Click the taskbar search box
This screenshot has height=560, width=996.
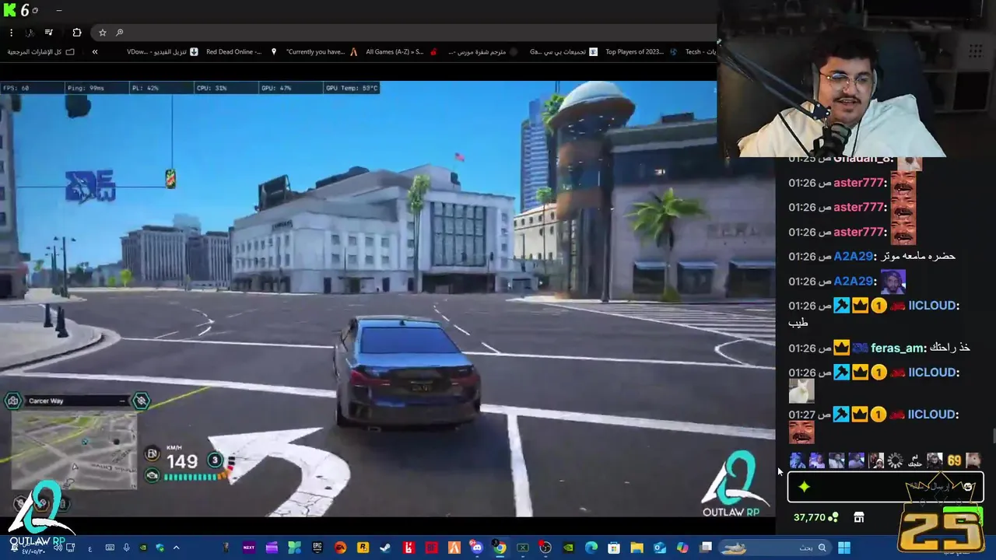(x=775, y=548)
